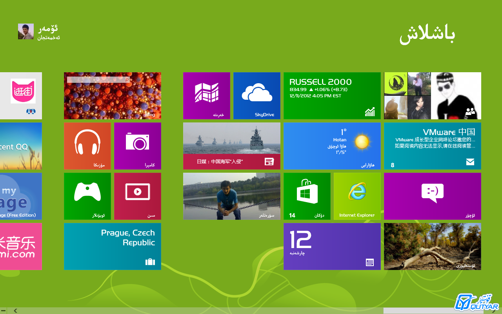This screenshot has height=314, width=502.
Task: Open the Desktop tile with fallen tree
Action: tap(433, 246)
